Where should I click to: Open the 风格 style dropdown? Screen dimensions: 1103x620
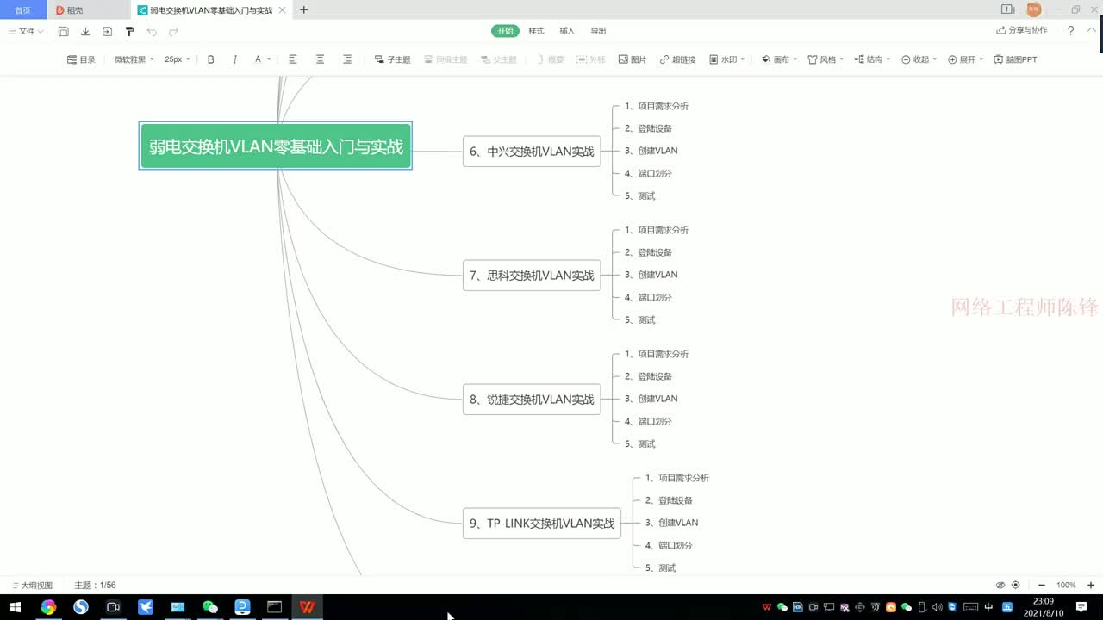825,59
